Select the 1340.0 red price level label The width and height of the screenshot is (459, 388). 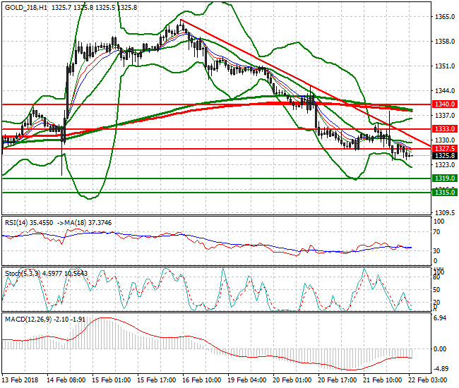[445, 104]
